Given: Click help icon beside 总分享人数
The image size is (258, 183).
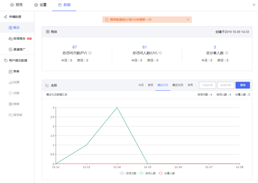Looking at the screenshot, I should click(227, 53).
